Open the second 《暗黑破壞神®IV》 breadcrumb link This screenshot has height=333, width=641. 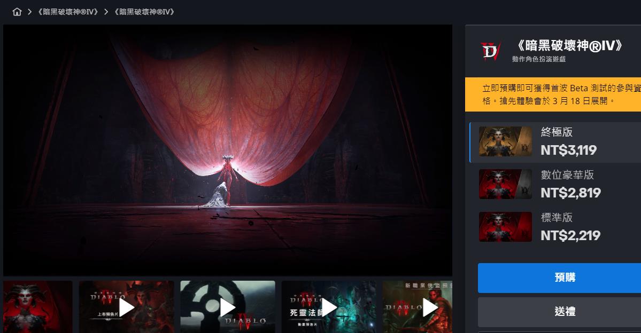pos(144,12)
